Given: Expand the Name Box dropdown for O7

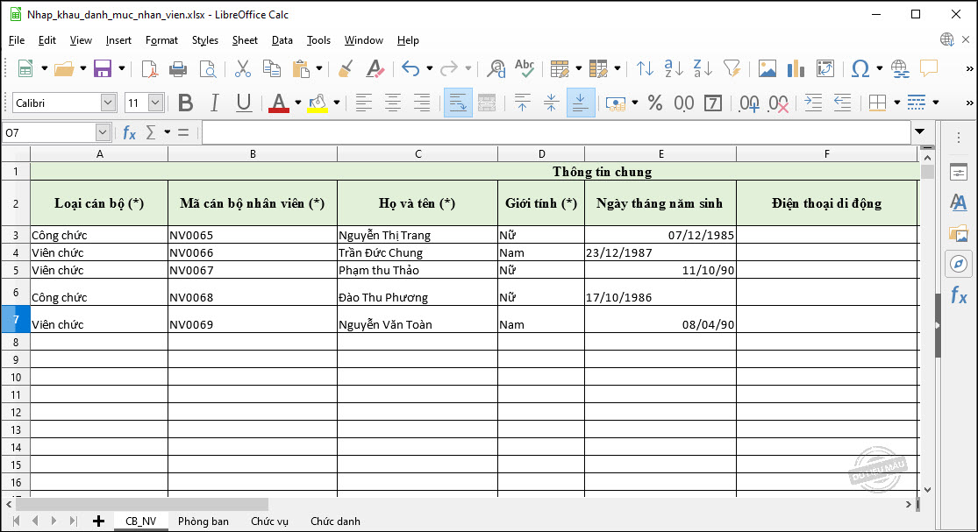Looking at the screenshot, I should click(x=103, y=132).
